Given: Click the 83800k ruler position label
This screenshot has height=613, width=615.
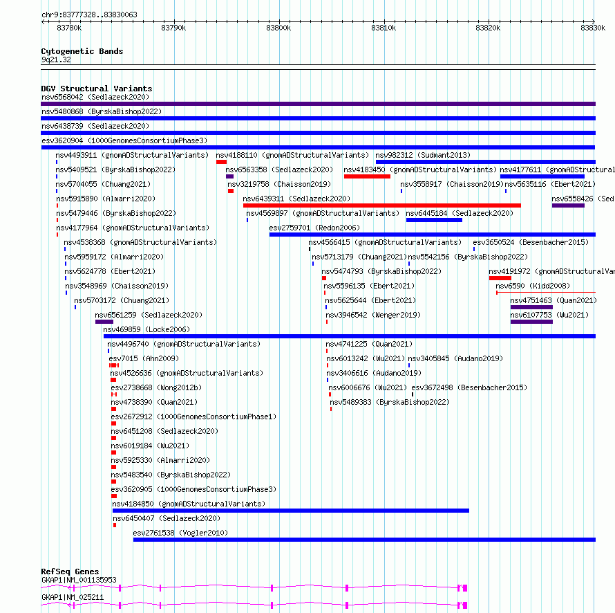Looking at the screenshot, I should pos(278,28).
